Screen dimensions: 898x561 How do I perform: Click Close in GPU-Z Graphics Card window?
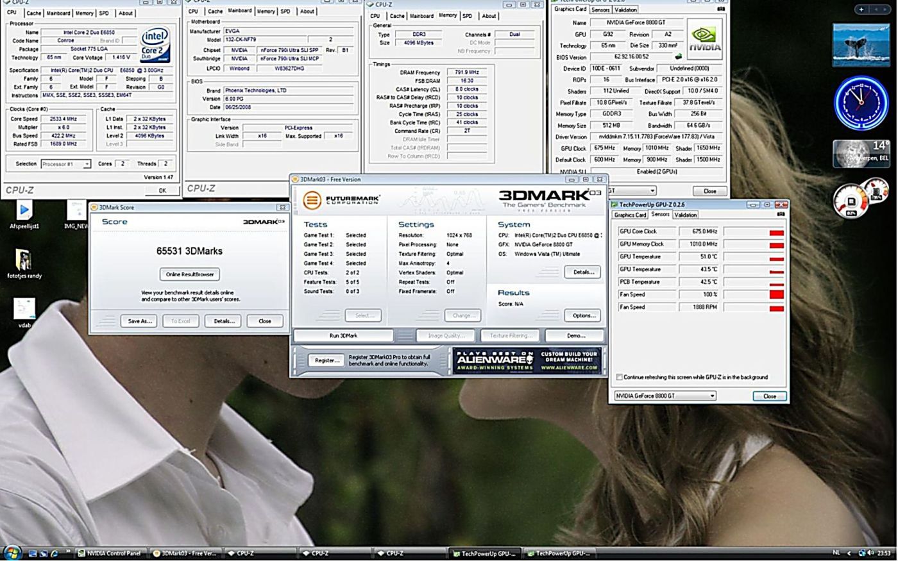tap(709, 190)
